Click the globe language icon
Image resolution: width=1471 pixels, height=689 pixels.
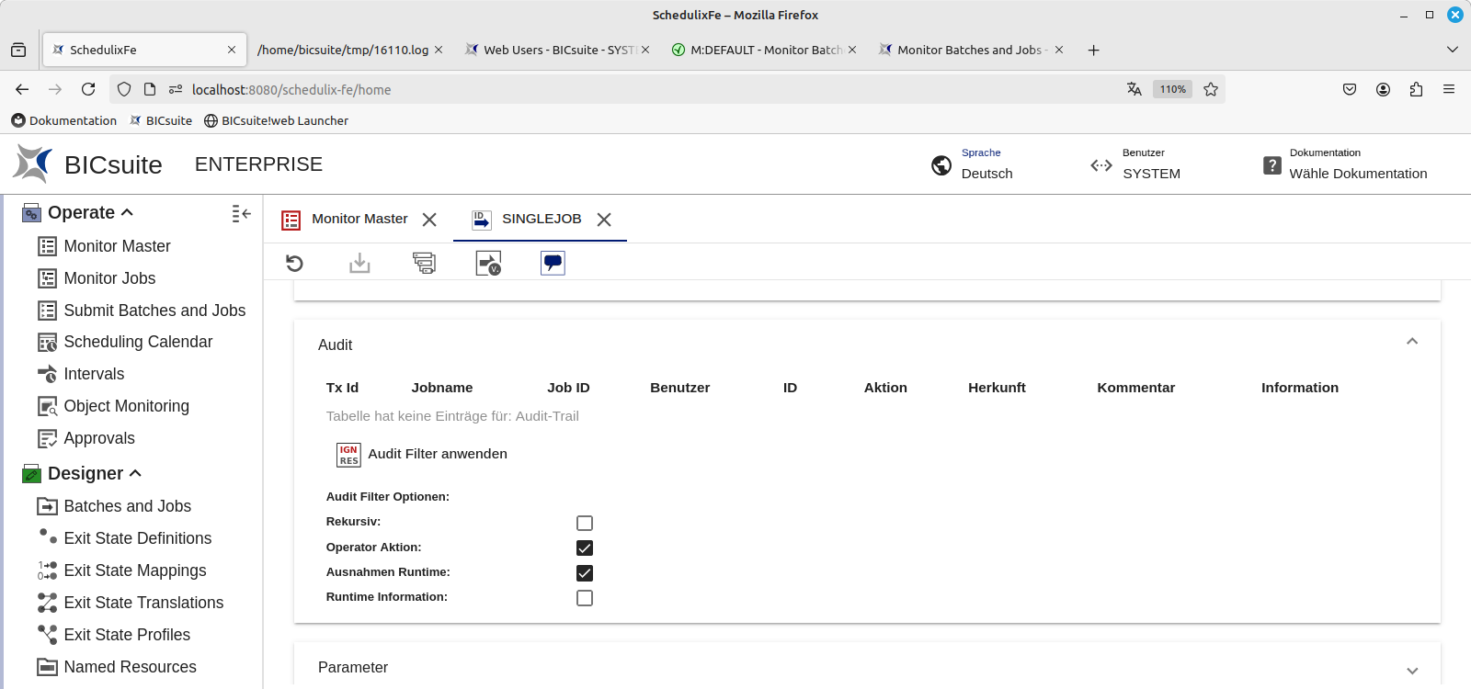pos(941,165)
